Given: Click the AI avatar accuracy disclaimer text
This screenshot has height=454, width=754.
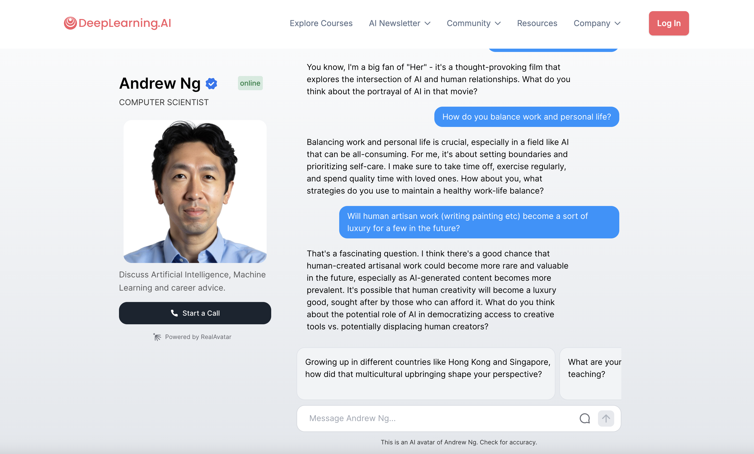Looking at the screenshot, I should (x=459, y=442).
